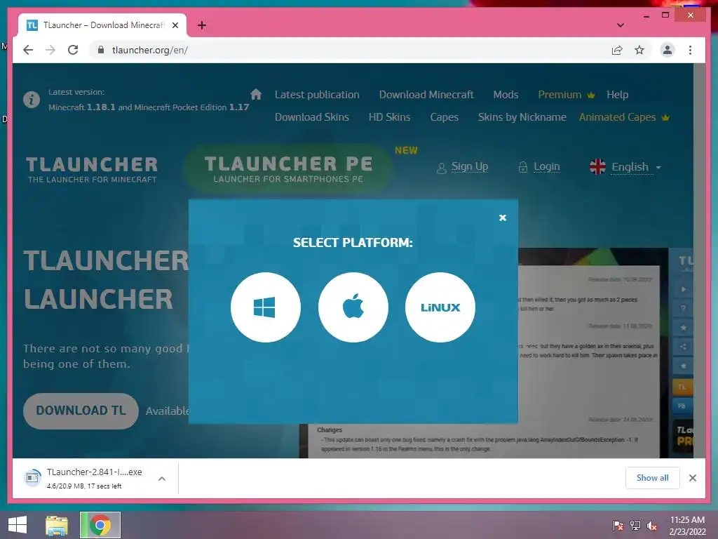Click the info icon beside Latest version
The width and height of the screenshot is (718, 539).
click(32, 100)
